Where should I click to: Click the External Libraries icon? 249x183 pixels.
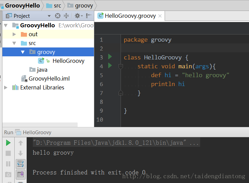(15, 87)
